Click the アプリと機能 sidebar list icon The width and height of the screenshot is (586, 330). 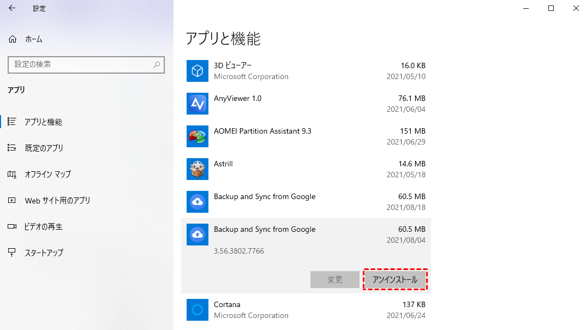click(x=12, y=122)
